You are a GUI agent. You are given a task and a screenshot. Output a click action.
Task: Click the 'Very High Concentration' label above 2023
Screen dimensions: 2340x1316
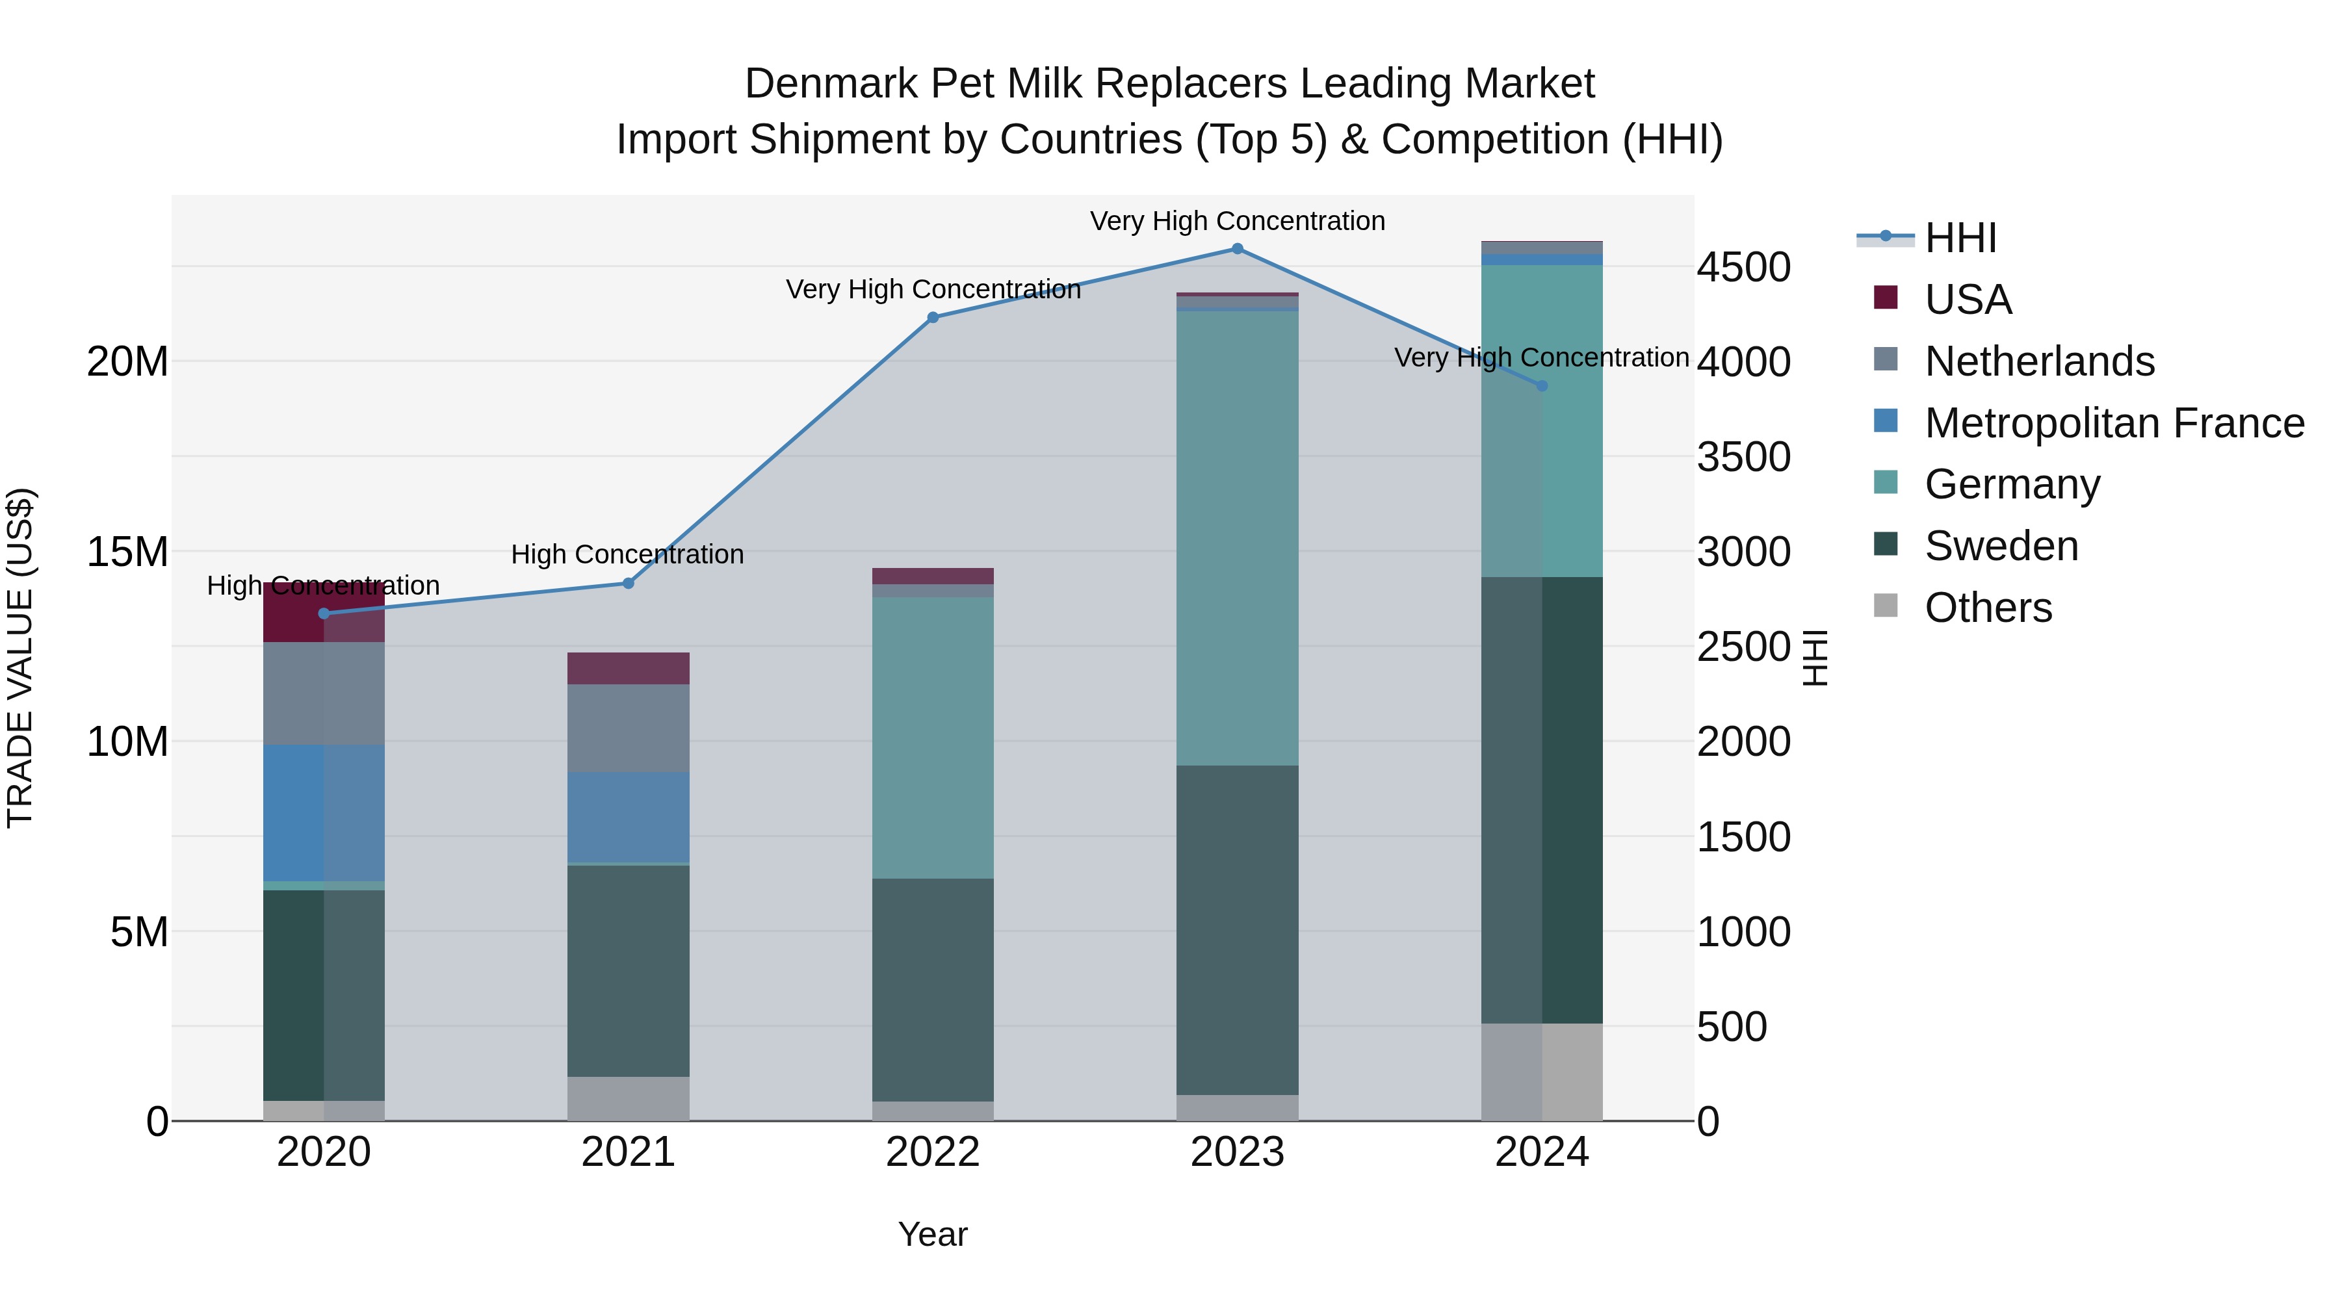[1238, 221]
